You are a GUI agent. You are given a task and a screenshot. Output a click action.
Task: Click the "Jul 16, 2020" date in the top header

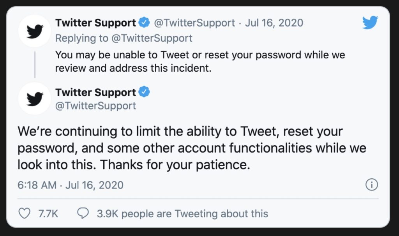[274, 23]
